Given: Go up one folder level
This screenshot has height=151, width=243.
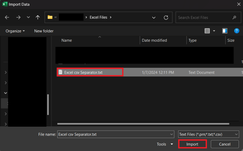Looking at the screenshot, I should (38, 18).
